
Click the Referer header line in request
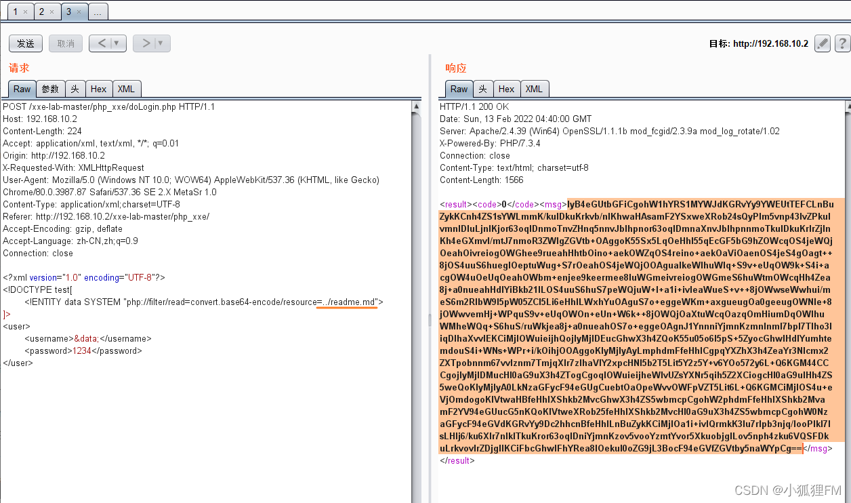pos(106,217)
